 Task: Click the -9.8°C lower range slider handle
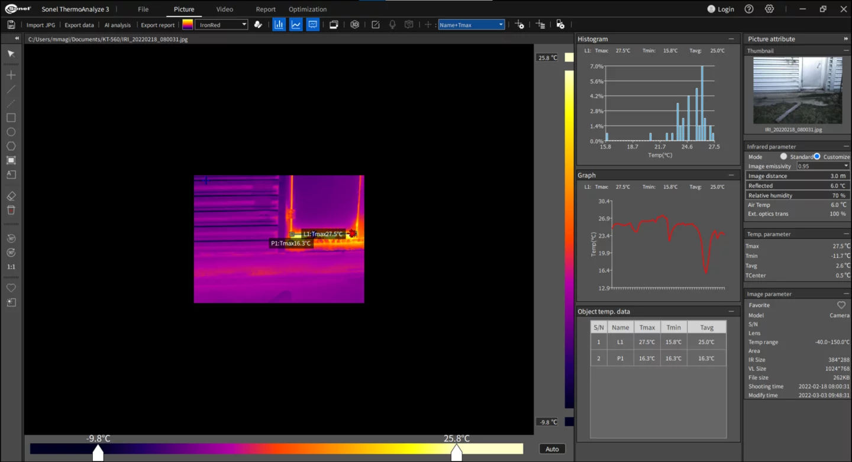coord(98,453)
